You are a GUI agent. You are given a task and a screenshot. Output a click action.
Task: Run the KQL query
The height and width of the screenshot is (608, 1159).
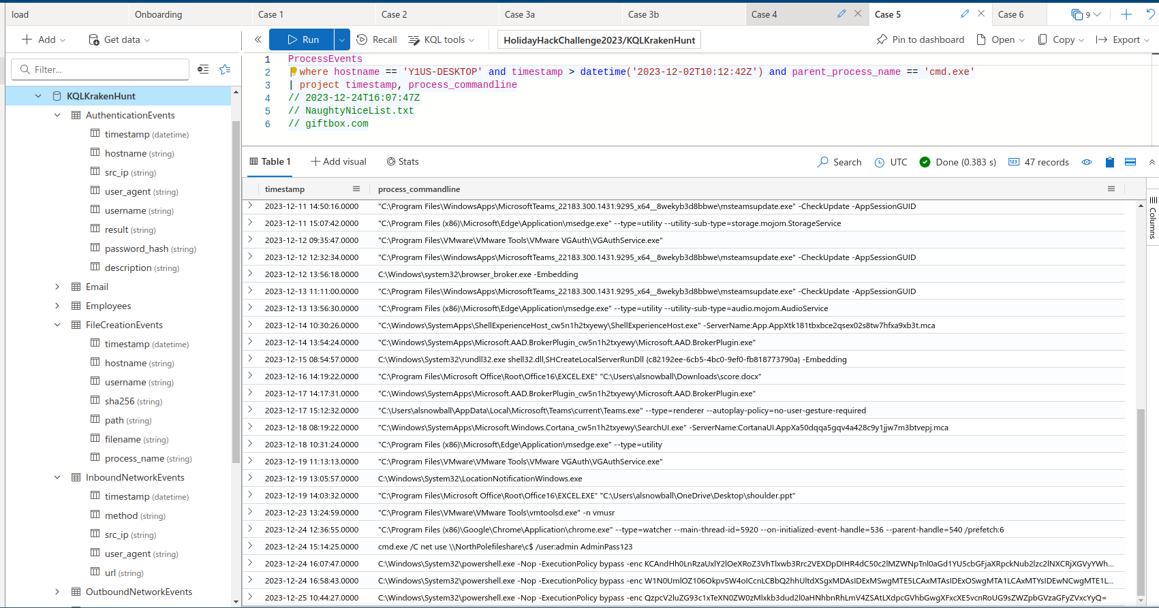(x=302, y=39)
